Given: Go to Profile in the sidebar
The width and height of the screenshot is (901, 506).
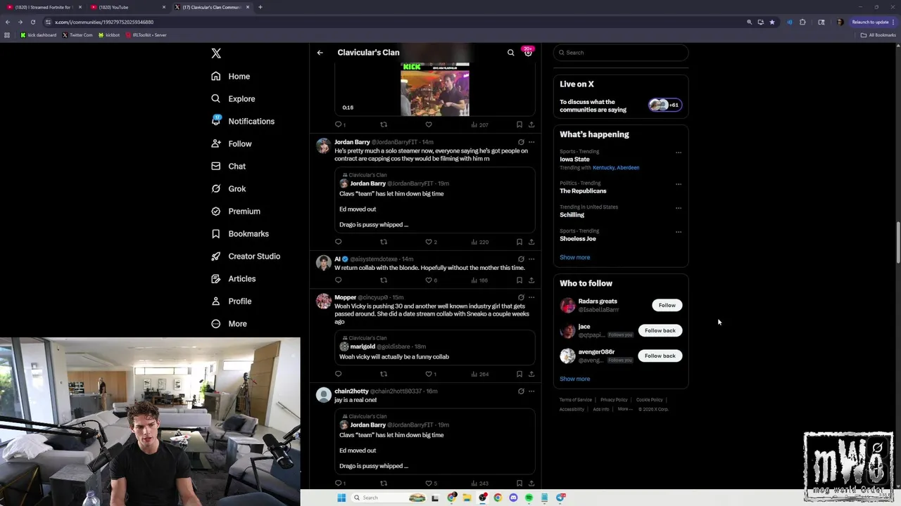Looking at the screenshot, I should [x=232, y=301].
